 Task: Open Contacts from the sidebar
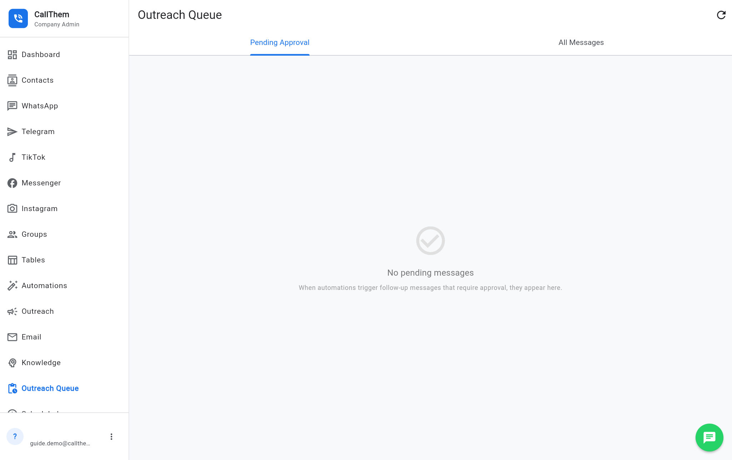[x=64, y=80]
